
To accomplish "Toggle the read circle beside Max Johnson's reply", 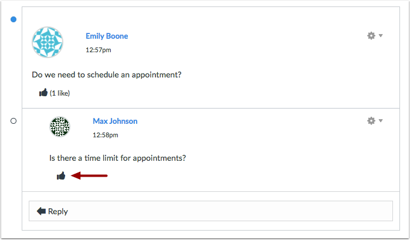I will tap(13, 121).
